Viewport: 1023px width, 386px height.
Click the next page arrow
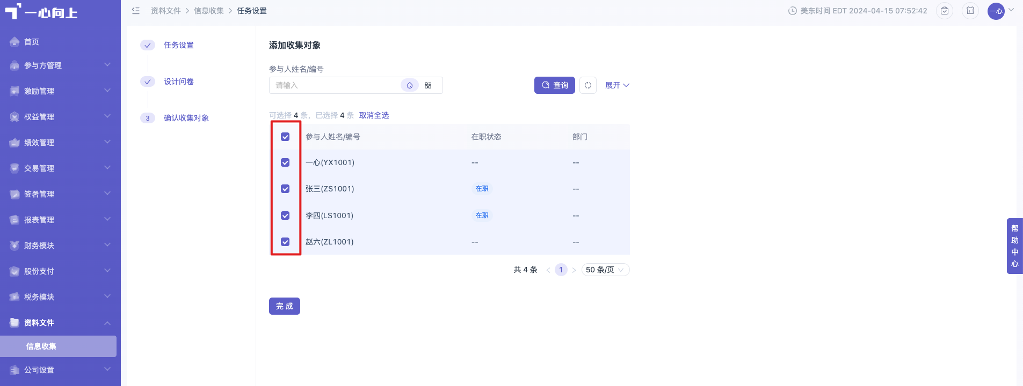pos(574,270)
